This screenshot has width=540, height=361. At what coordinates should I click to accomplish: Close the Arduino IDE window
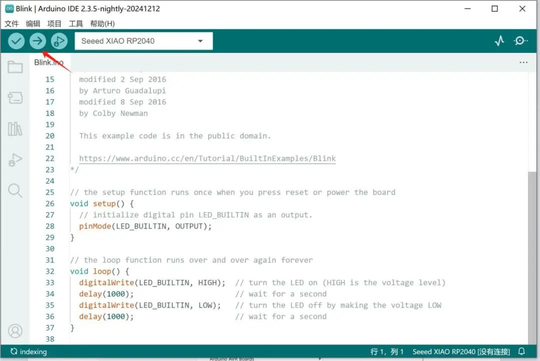pyautogui.click(x=522, y=8)
